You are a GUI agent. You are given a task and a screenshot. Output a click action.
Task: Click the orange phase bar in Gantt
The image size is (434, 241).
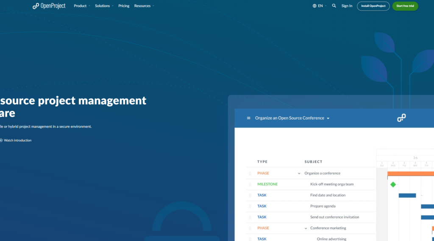[x=410, y=173]
